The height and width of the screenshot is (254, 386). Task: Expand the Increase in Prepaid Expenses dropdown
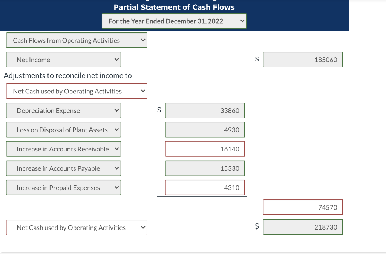[63, 188]
